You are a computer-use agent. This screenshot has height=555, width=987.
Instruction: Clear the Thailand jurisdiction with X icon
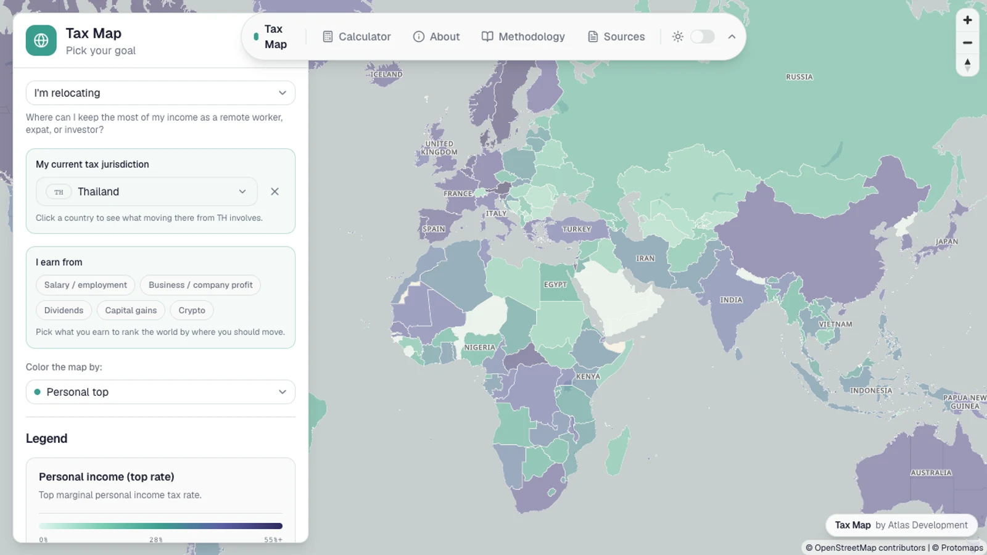[x=275, y=192]
